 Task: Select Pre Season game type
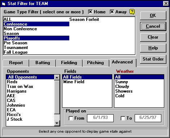(36, 43)
